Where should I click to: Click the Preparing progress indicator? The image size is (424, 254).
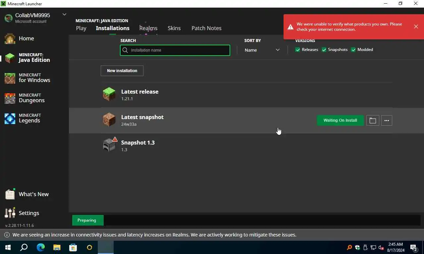(x=88, y=220)
